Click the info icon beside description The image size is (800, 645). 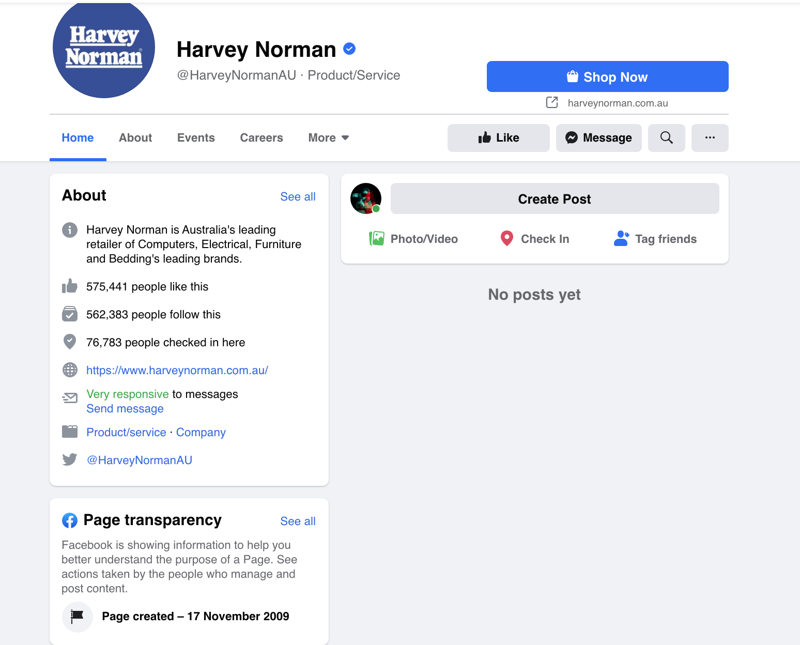[x=70, y=229]
